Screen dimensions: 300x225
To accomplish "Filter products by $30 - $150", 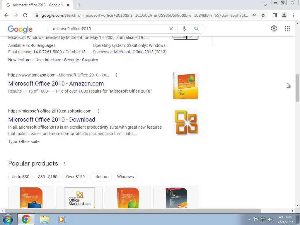I will pyautogui.click(x=48, y=177).
